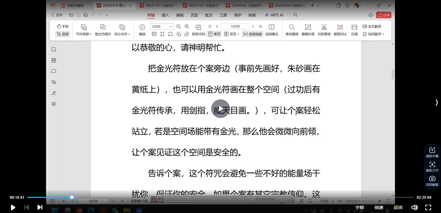441x213 pixels.
Task: Click 截图对比 screenshot compare
Action: (340, 30)
